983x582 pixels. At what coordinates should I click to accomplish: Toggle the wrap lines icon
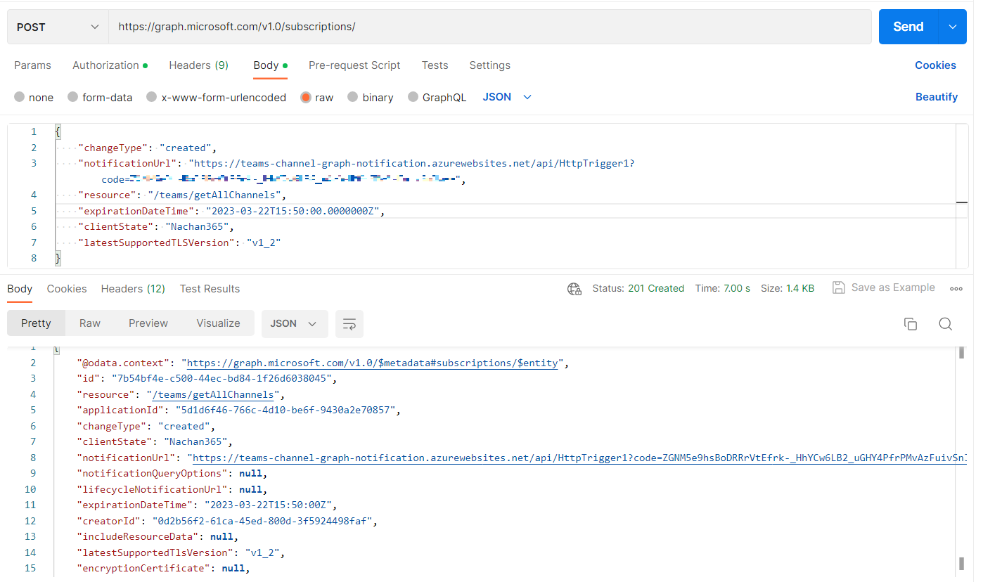349,324
